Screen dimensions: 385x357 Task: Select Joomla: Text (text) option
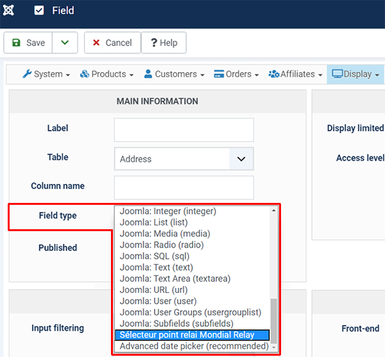coord(193,267)
